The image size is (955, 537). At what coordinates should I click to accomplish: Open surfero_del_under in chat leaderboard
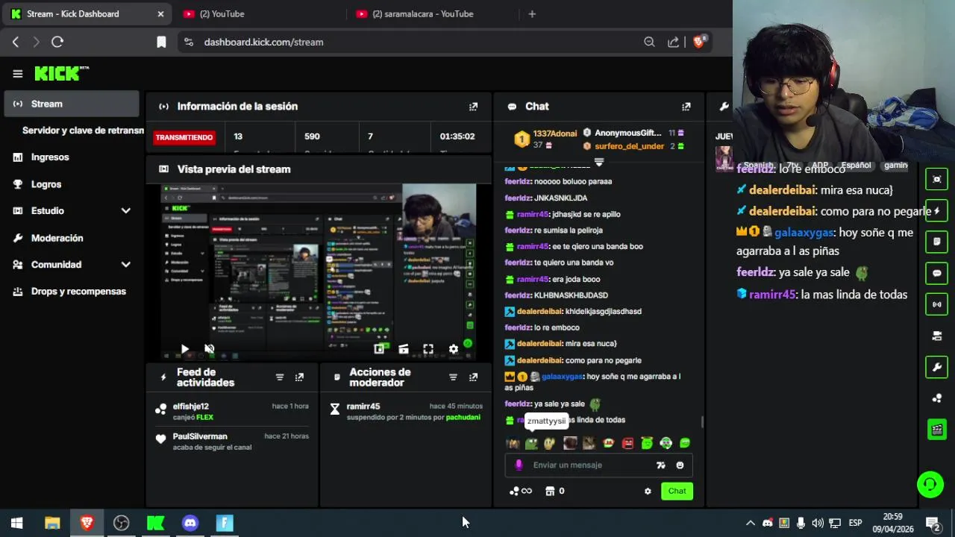click(629, 146)
